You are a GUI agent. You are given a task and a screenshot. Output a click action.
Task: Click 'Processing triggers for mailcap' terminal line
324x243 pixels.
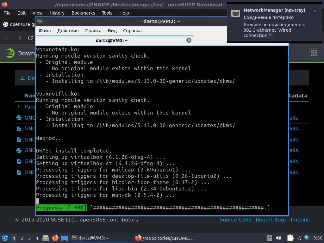tap(113, 170)
